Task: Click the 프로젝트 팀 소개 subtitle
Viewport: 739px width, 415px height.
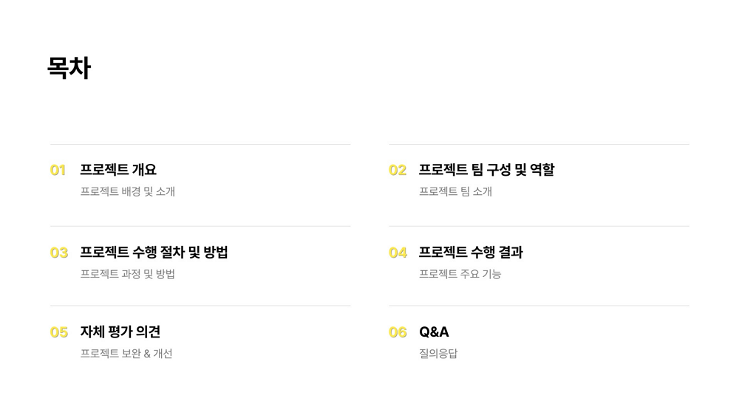Action: (x=456, y=191)
